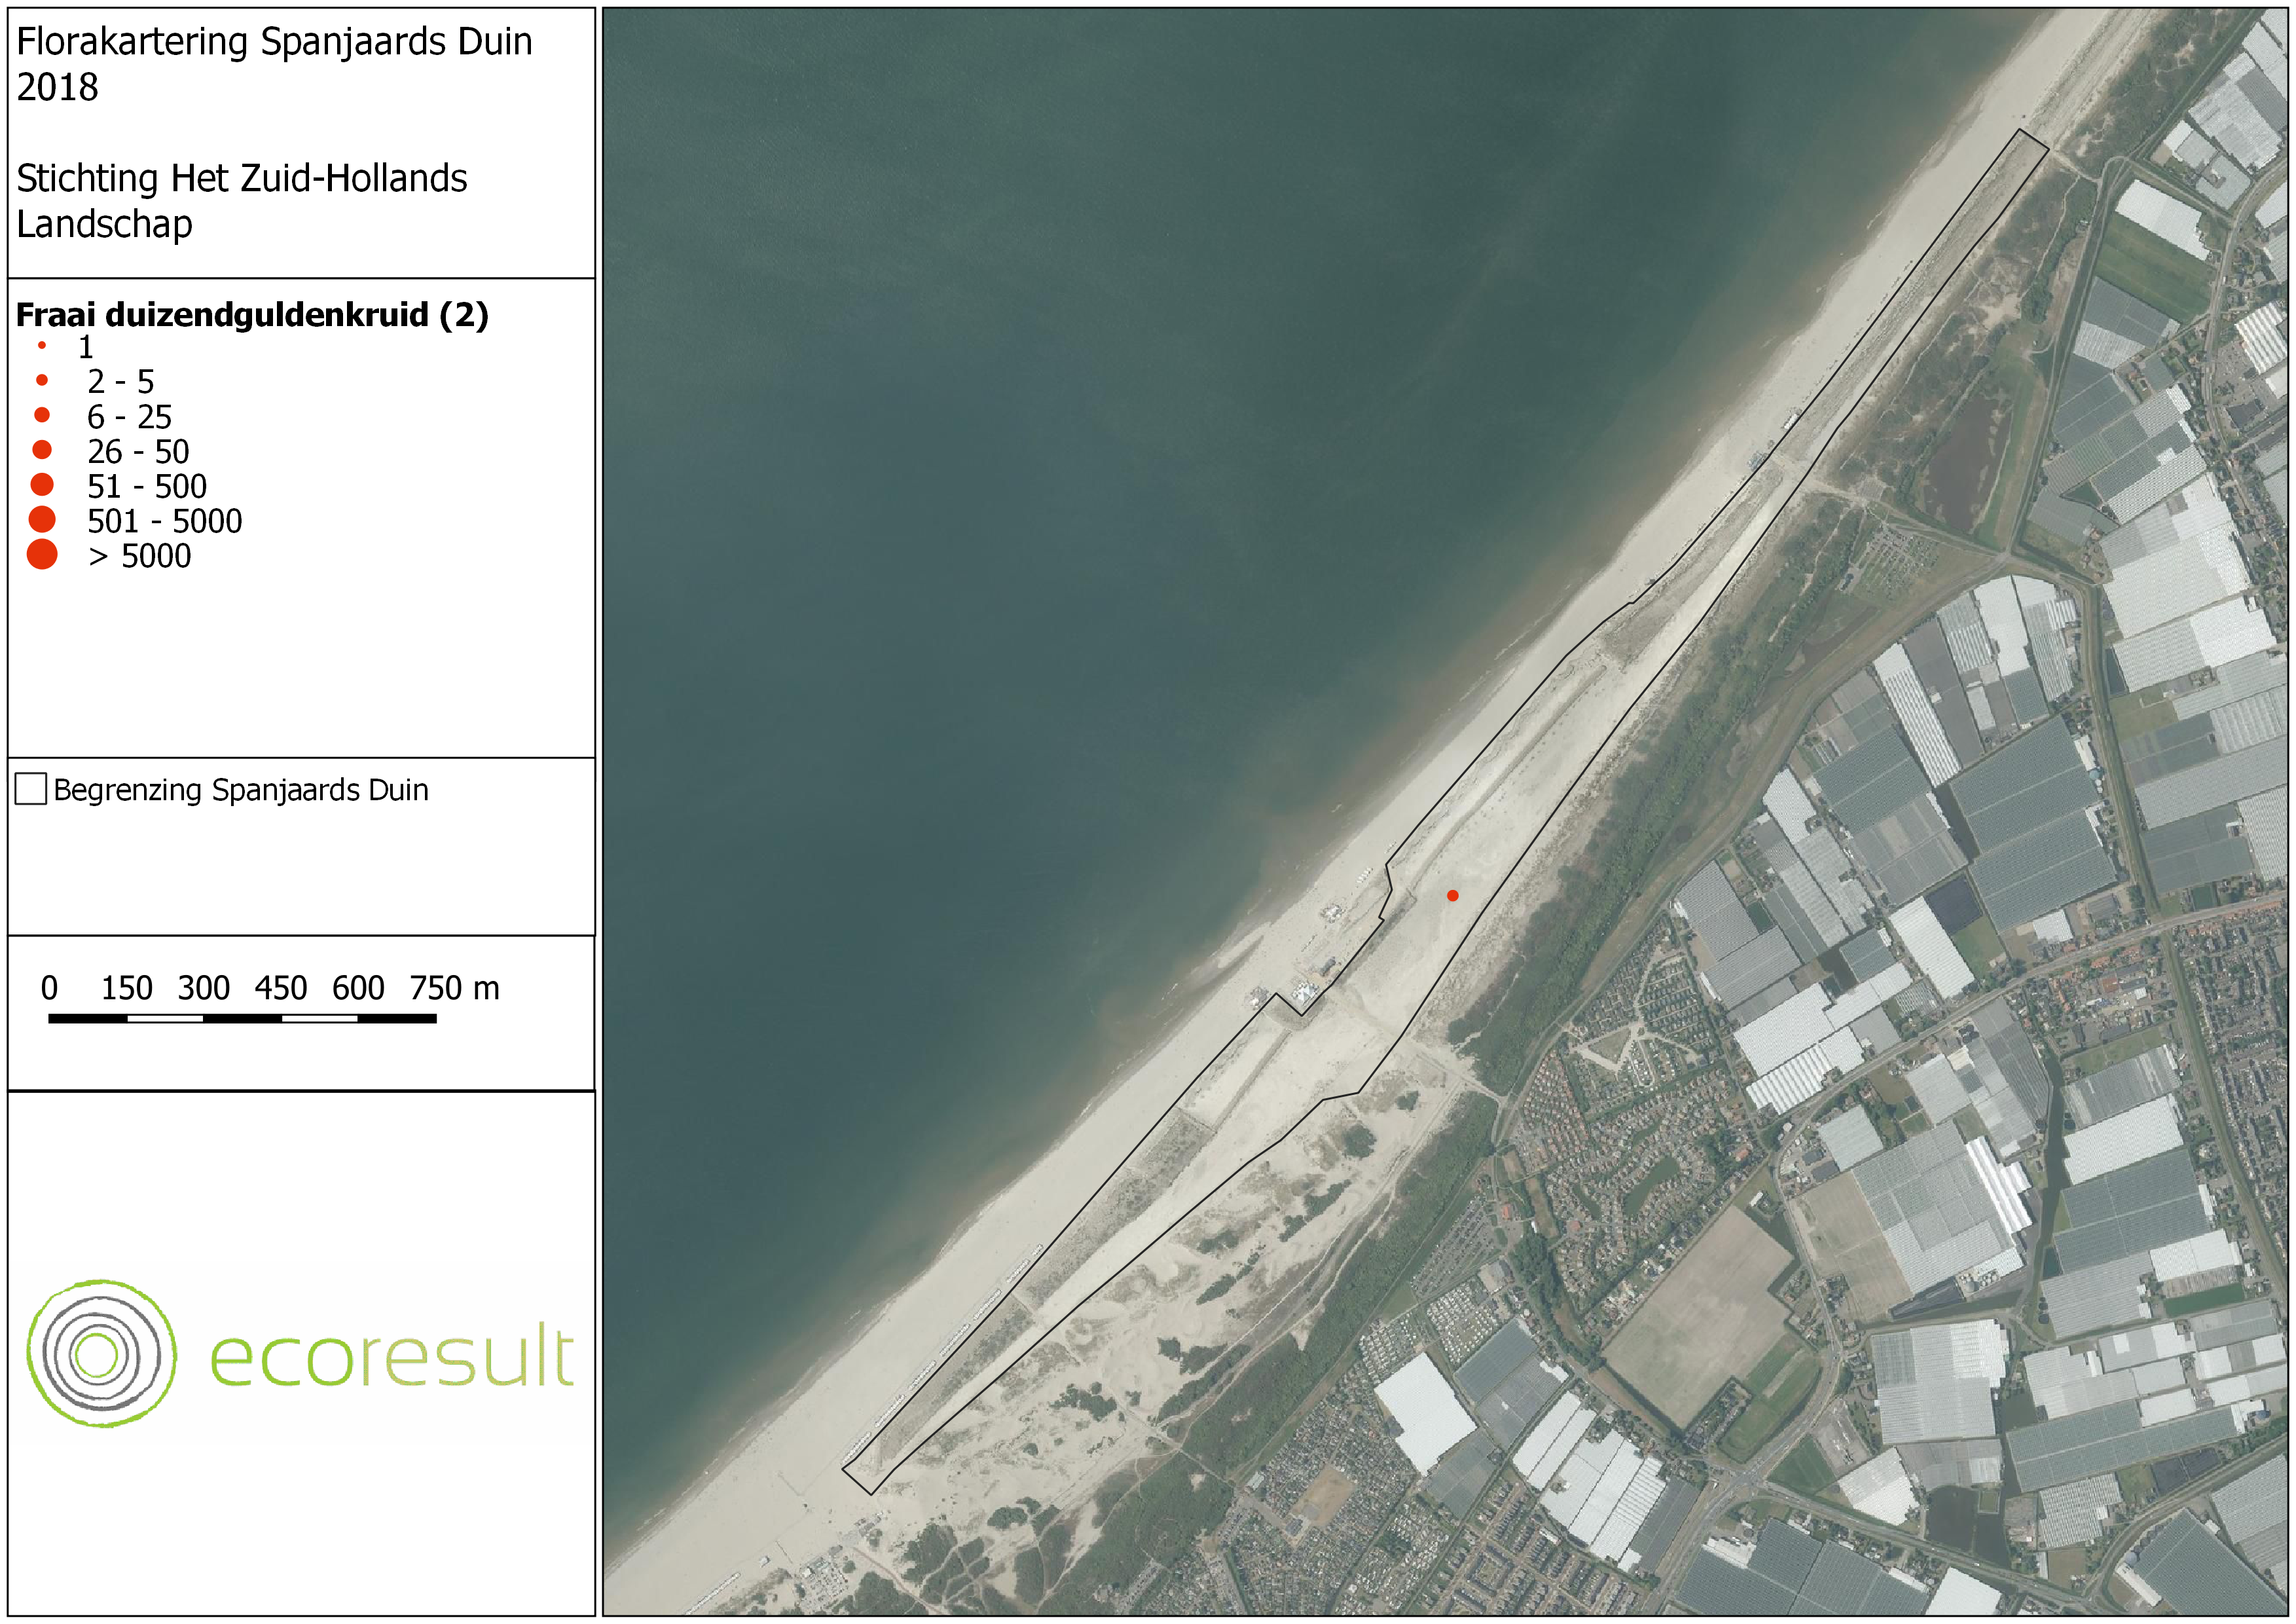Click the Begrenzing Spanjaards Duin label
This screenshot has height=1624, width=2296.
click(x=240, y=790)
